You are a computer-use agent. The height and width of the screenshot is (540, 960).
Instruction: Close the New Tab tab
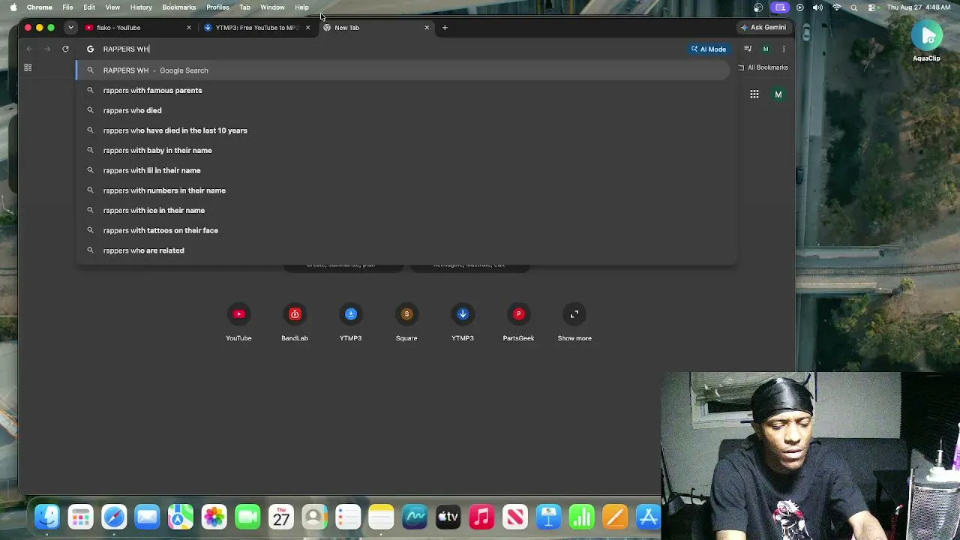click(427, 28)
